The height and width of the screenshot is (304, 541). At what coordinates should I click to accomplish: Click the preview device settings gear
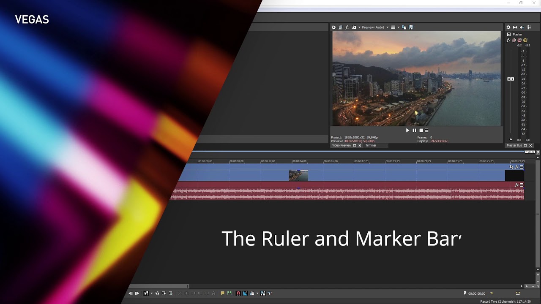(333, 27)
